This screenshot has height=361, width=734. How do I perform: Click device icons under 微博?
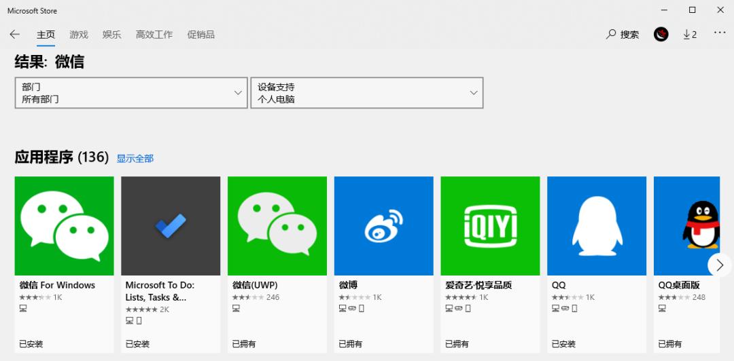coord(351,308)
